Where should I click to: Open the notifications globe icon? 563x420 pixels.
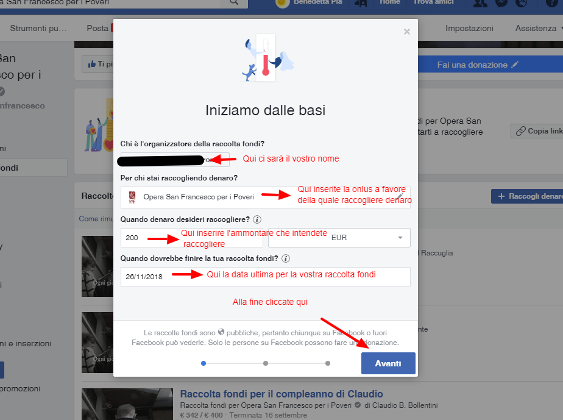(521, 2)
